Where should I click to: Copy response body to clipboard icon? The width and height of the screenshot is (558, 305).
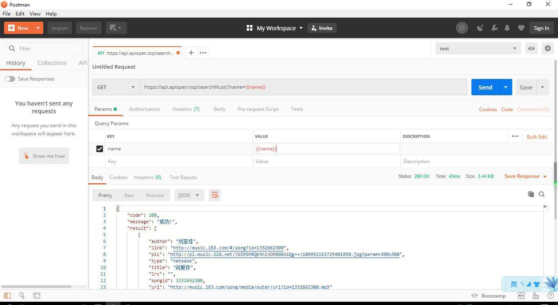click(531, 194)
